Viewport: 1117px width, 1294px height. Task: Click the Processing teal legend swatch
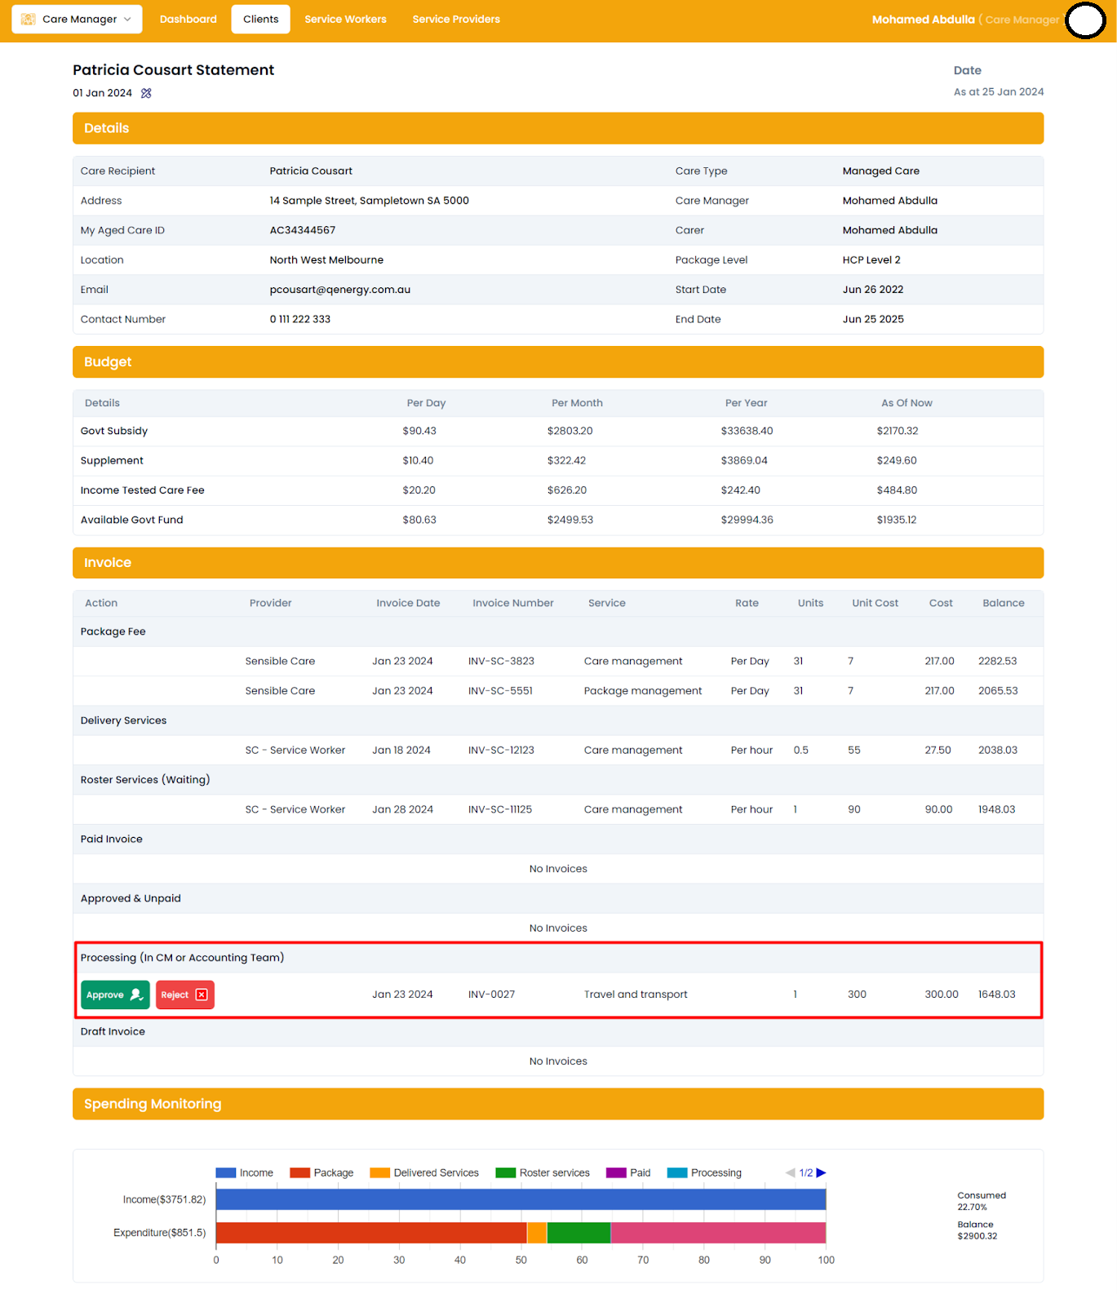click(677, 1172)
